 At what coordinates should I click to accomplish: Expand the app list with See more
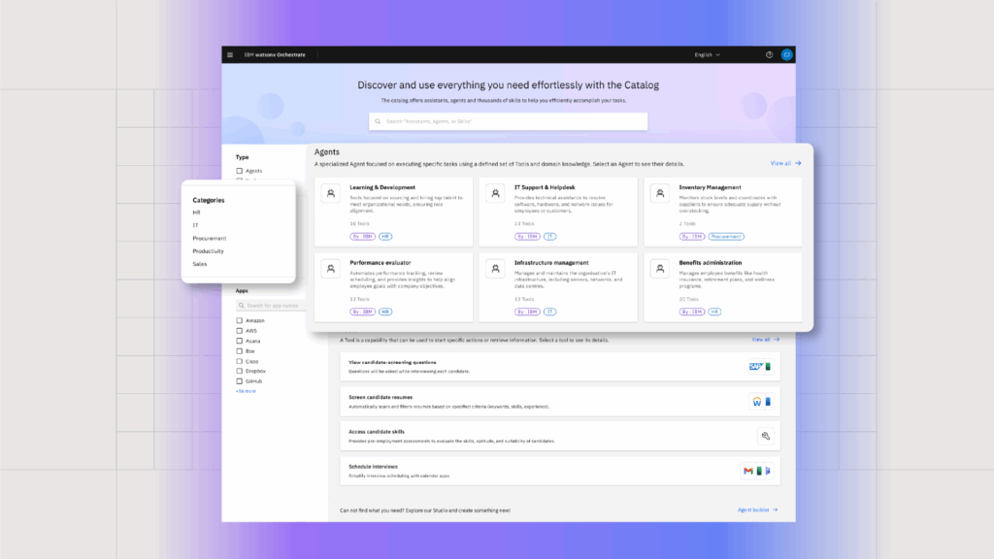[x=246, y=391]
